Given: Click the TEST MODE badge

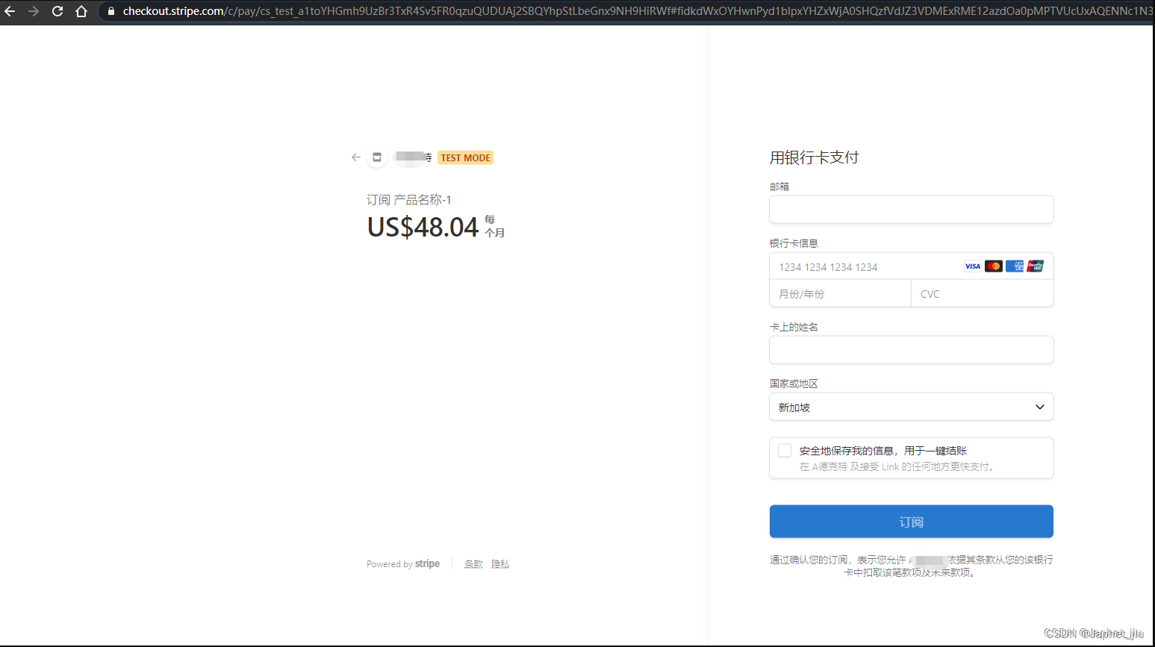Looking at the screenshot, I should pos(465,157).
